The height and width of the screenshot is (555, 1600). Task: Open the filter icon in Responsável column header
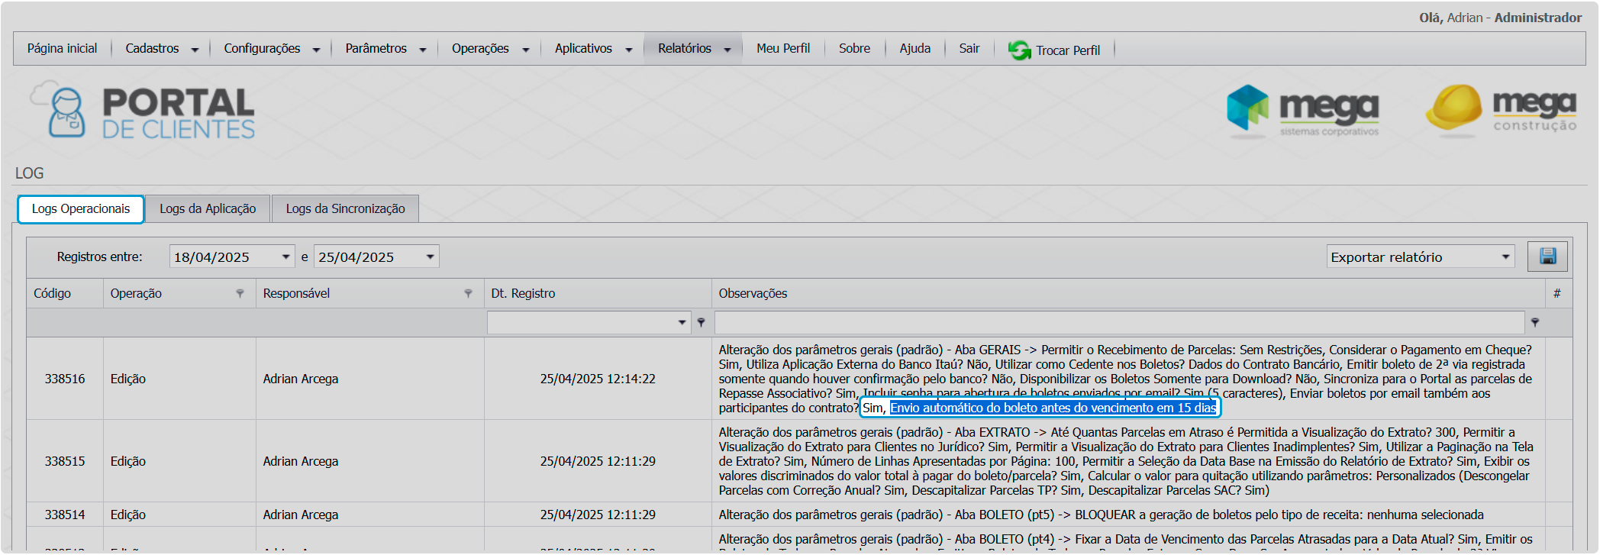tap(468, 293)
